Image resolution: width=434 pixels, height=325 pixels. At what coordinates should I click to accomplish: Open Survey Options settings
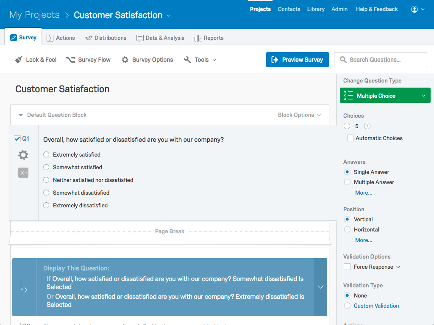[x=147, y=60]
